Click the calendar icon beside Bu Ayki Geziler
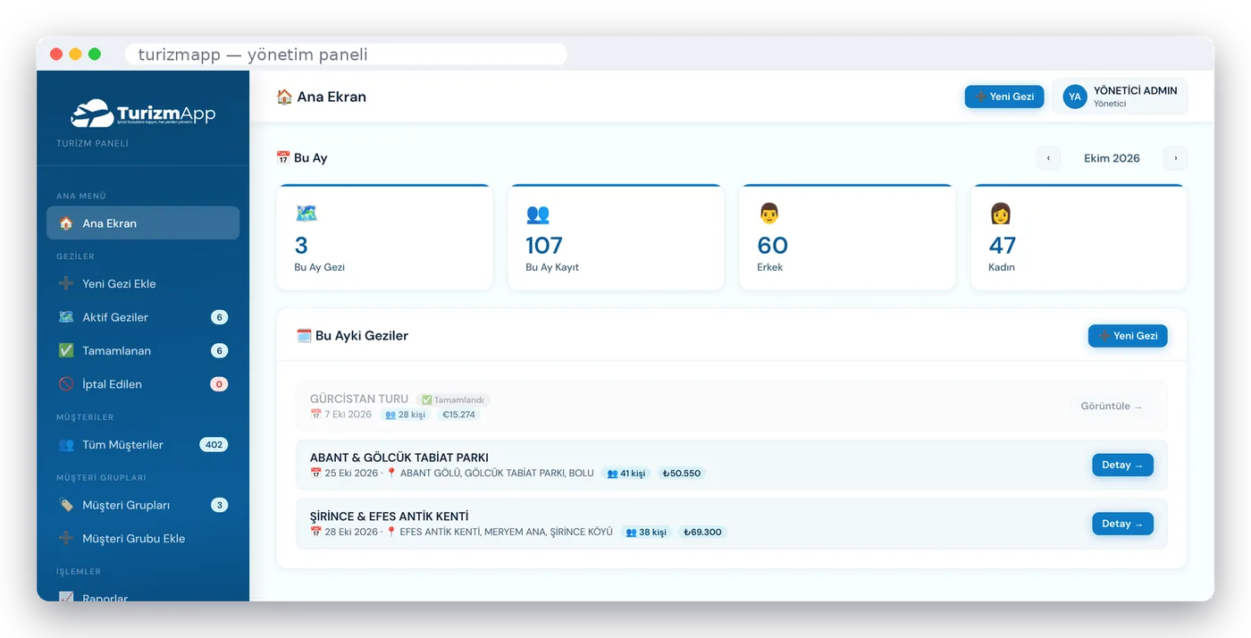Image resolution: width=1251 pixels, height=638 pixels. click(304, 336)
